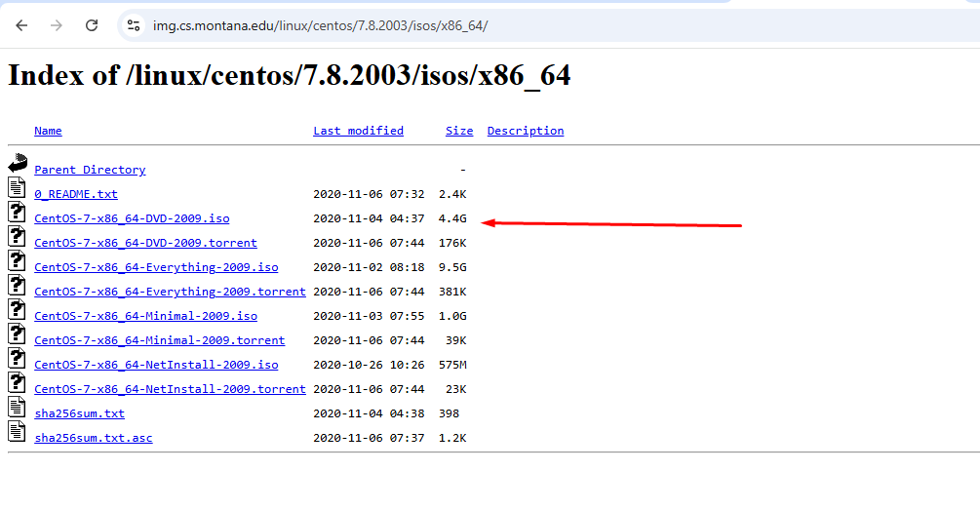980x510 pixels.
Task: Reload the page with the refresh icon
Action: point(92,25)
